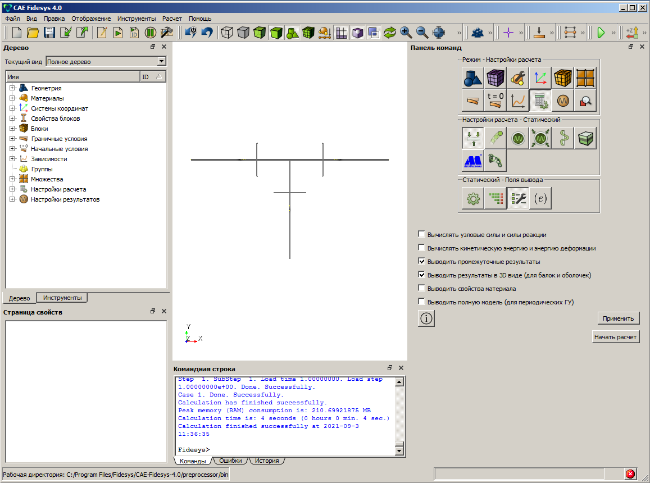Screen dimensions: 650x483
Task: Switch to the 'Ошибки' tab
Action: click(x=230, y=461)
